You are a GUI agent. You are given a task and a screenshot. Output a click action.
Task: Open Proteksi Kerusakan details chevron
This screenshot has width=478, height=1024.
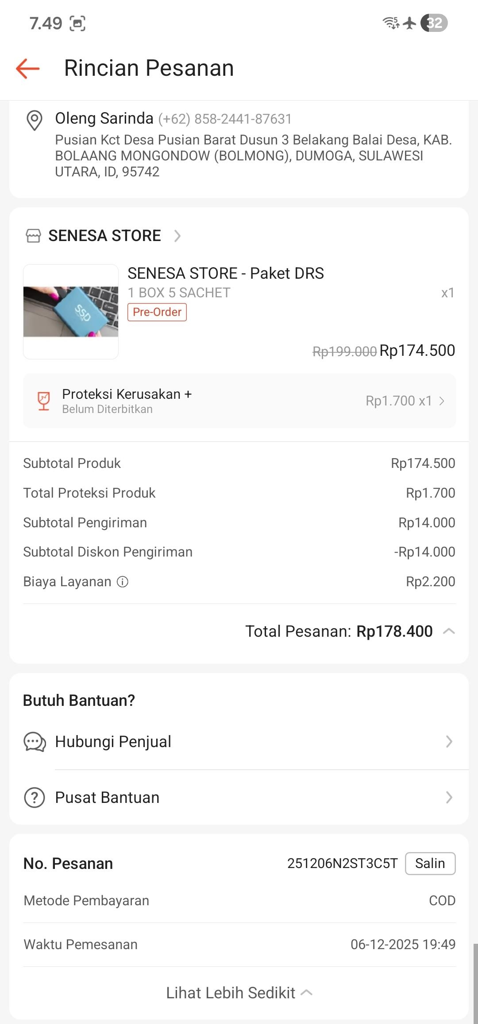point(442,401)
